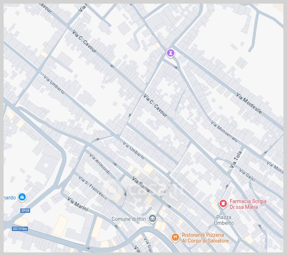The width and height of the screenshot is (287, 256).
Task: Select the Comune di Ittiri building icon
Action: (x=153, y=219)
